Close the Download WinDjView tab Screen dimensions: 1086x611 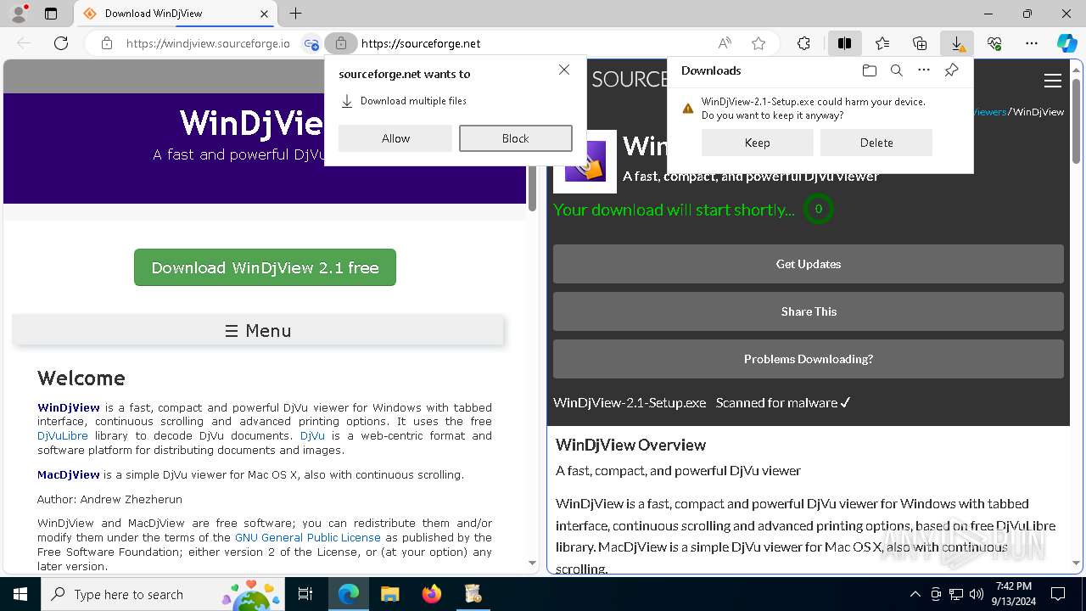coord(264,14)
